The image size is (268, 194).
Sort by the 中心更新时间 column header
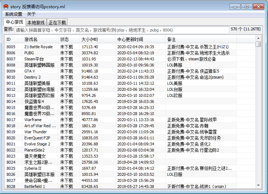click(140, 40)
